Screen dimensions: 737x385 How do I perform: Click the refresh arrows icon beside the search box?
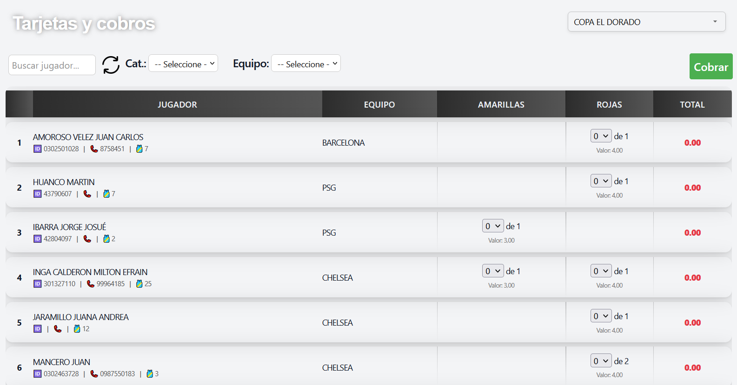pos(111,64)
